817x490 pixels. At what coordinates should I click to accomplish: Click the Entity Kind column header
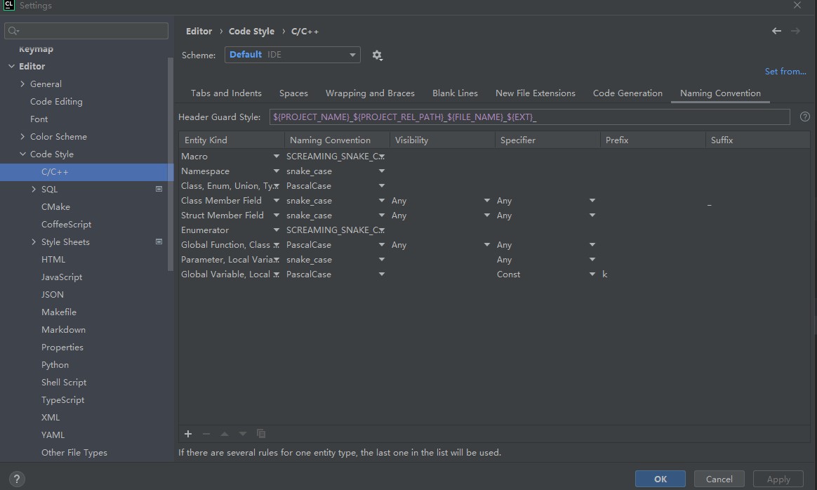tap(232, 140)
